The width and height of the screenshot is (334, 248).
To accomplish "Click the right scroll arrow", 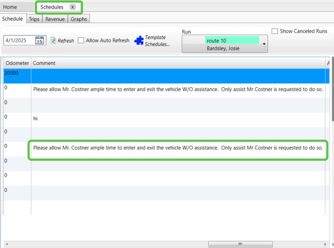I will coord(325,244).
